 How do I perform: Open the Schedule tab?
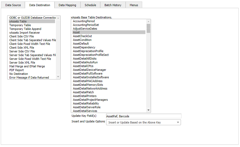[x=90, y=5]
